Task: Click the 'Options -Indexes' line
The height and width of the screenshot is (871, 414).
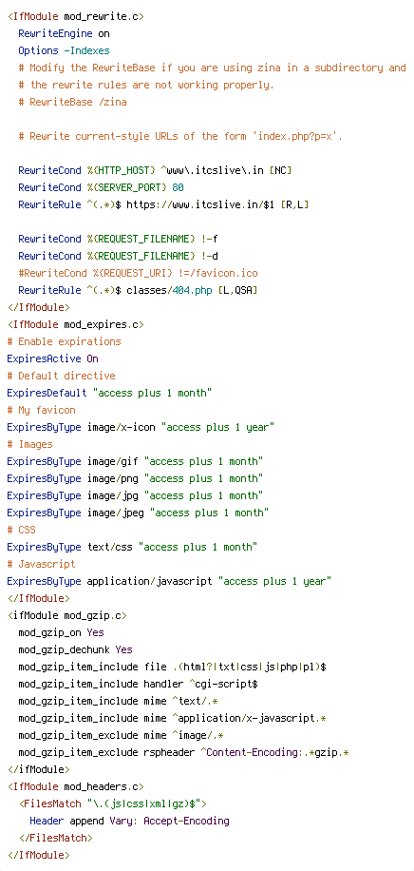Action: 64,50
